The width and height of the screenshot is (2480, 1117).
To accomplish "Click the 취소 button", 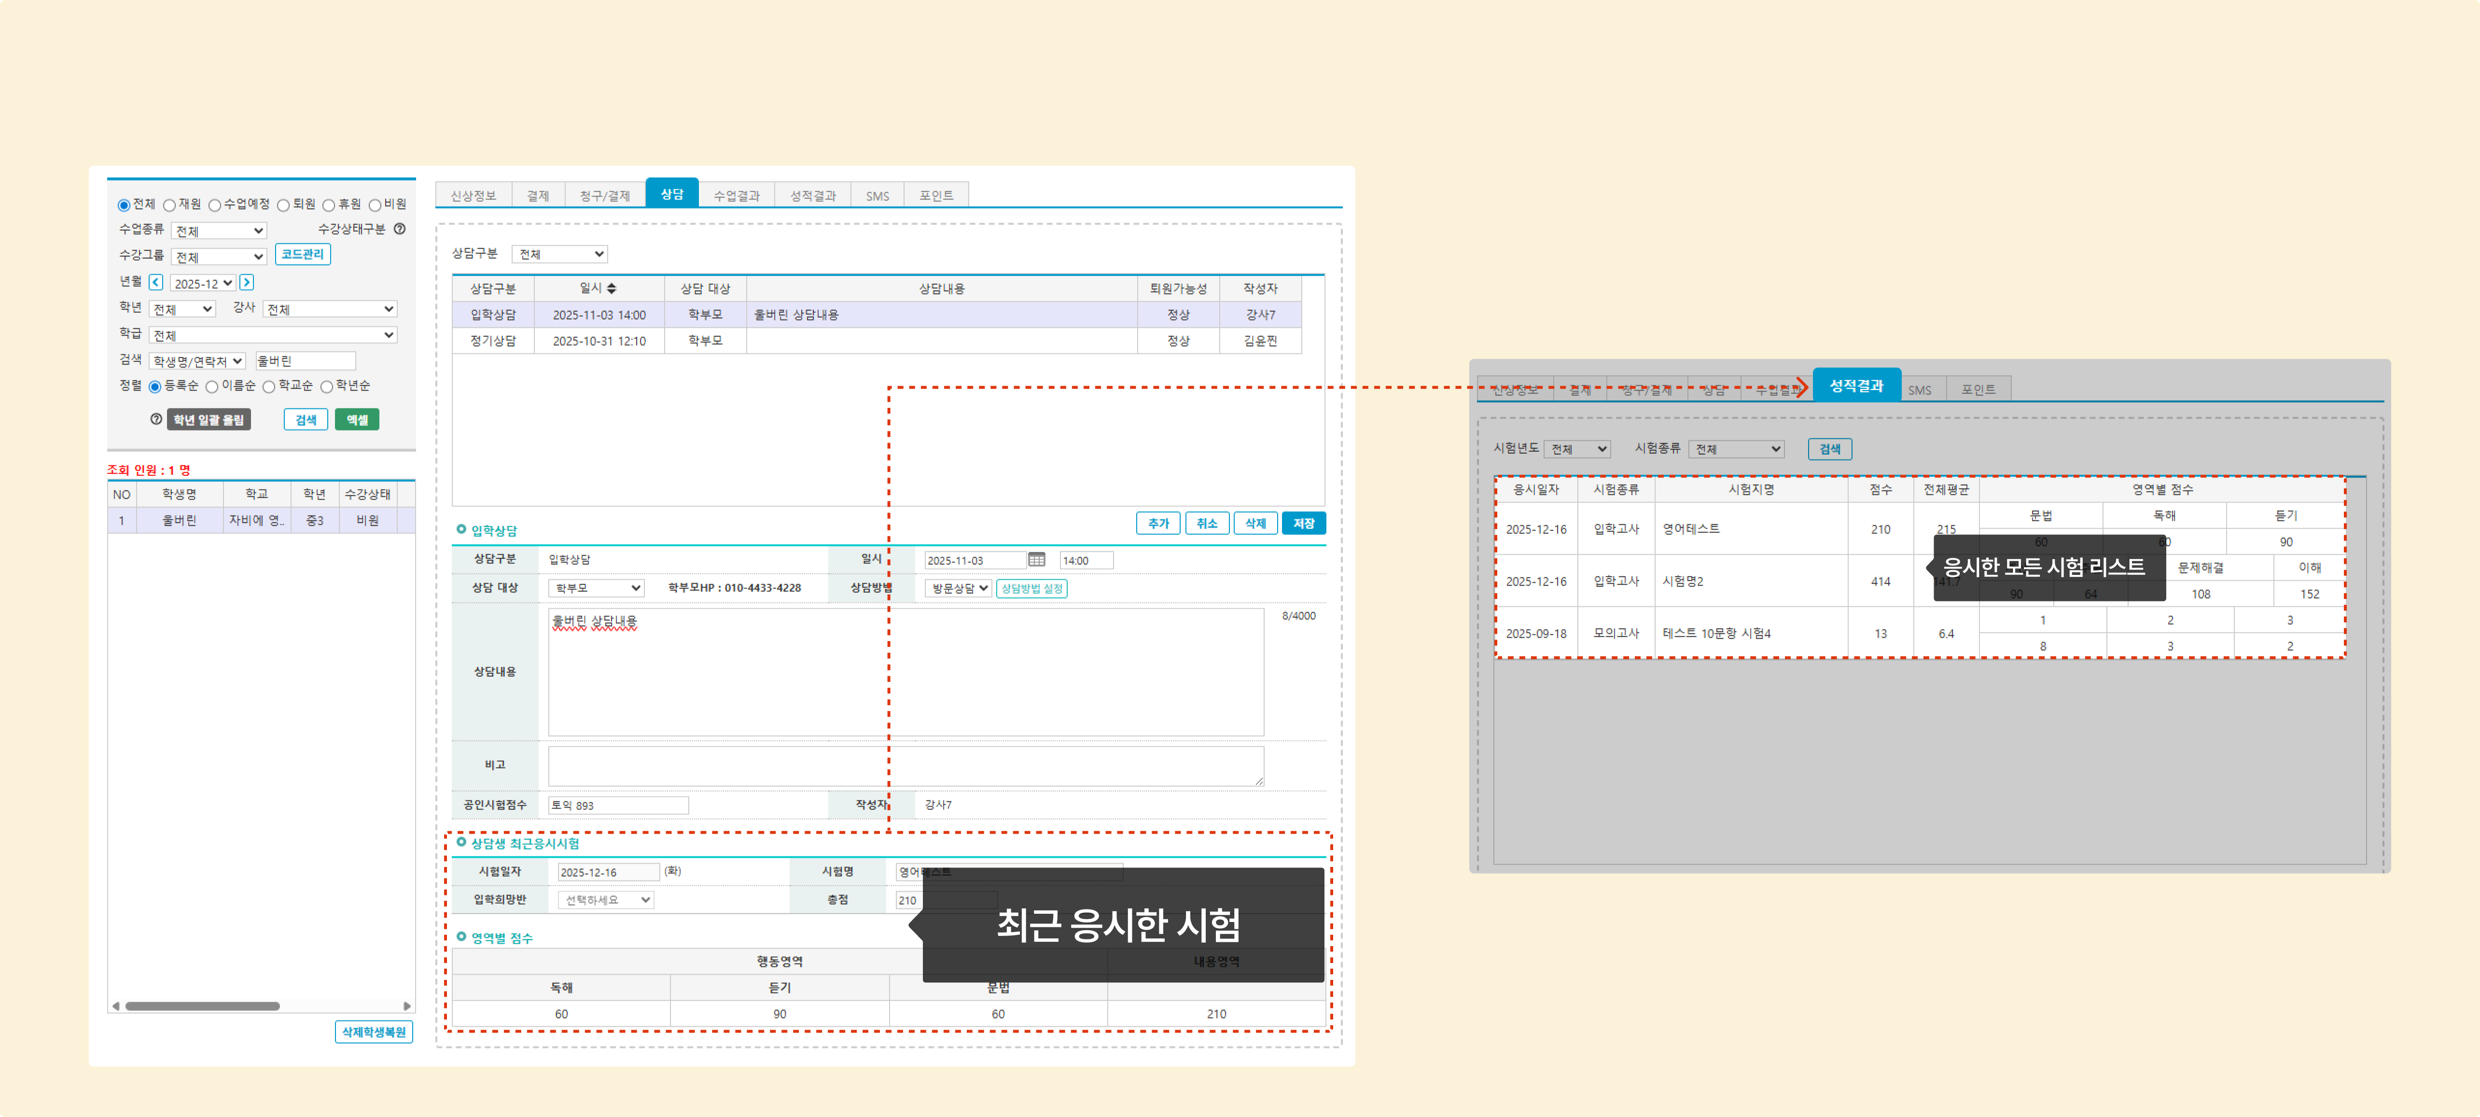I will (1207, 523).
